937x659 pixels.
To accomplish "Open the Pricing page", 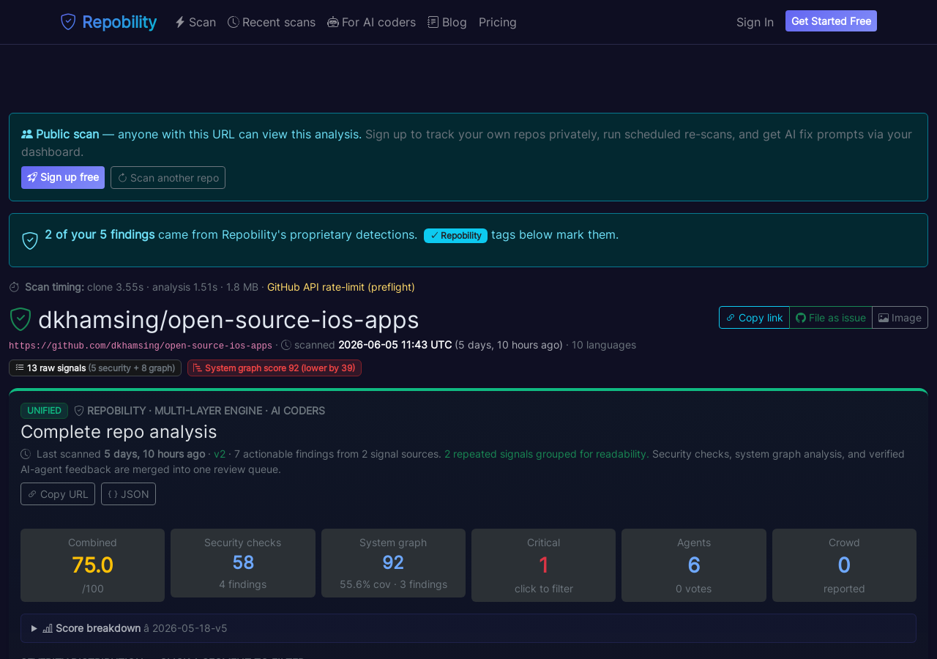I will (x=498, y=22).
